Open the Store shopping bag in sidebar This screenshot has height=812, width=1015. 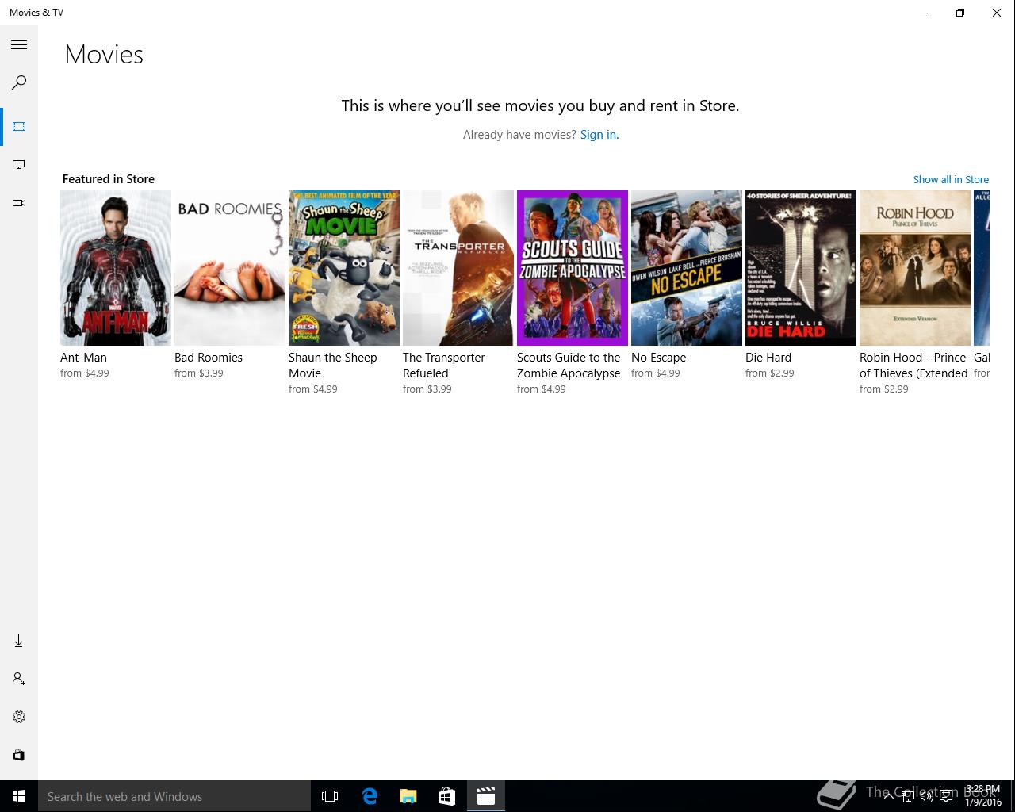19,755
